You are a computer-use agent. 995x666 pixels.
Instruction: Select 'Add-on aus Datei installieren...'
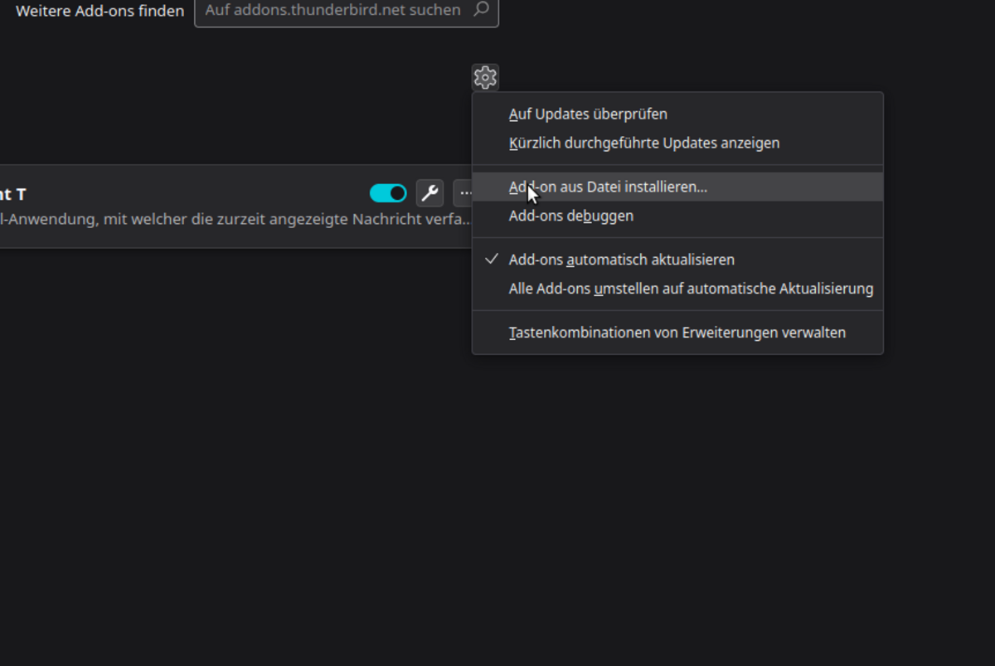(608, 187)
